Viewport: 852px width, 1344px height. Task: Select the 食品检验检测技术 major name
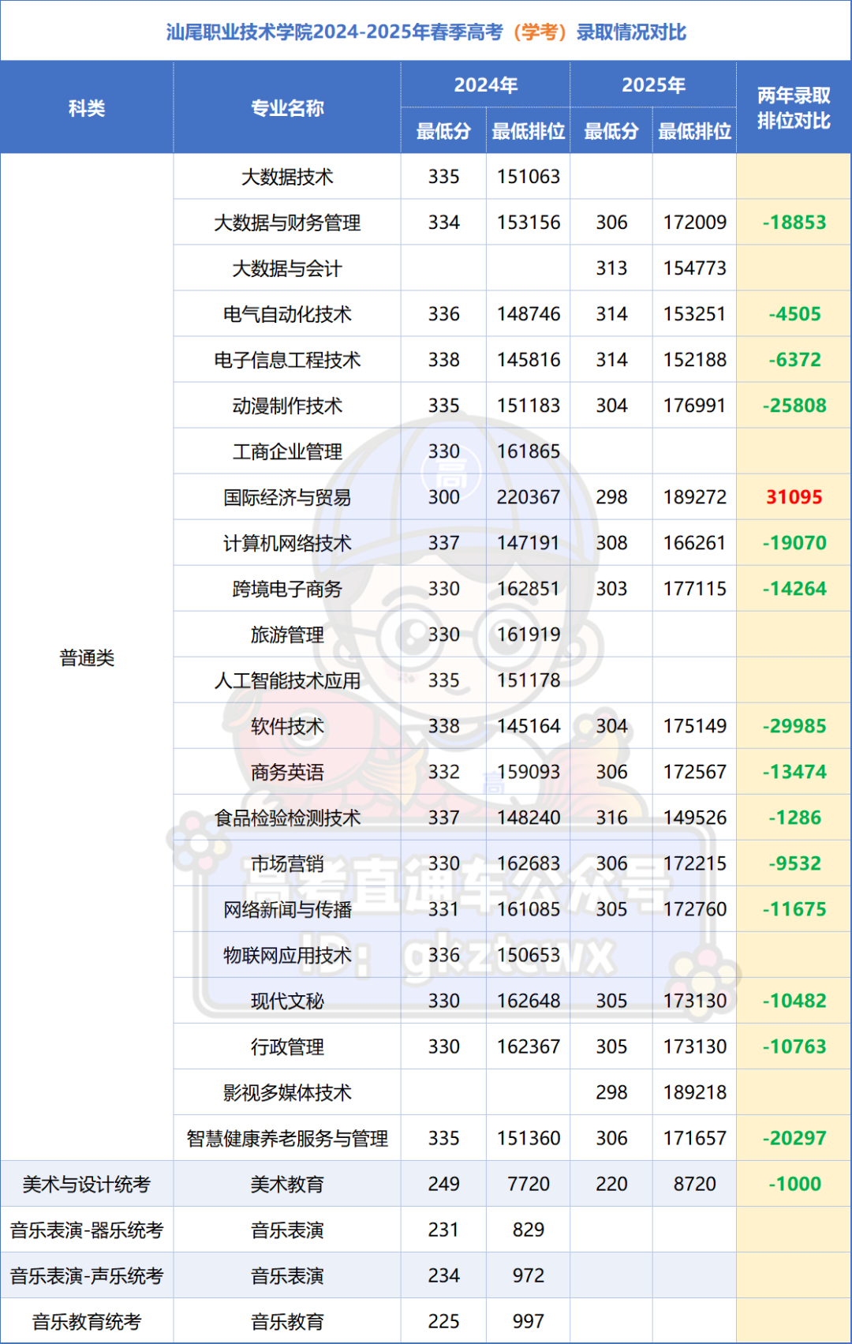pyautogui.click(x=287, y=818)
